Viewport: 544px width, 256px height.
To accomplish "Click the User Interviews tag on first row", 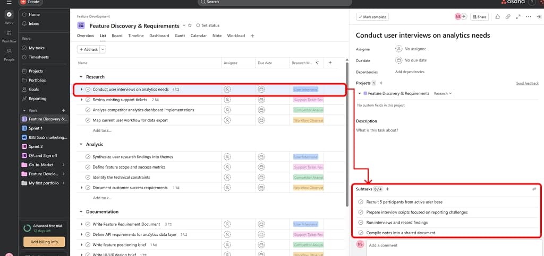I will [x=305, y=89].
